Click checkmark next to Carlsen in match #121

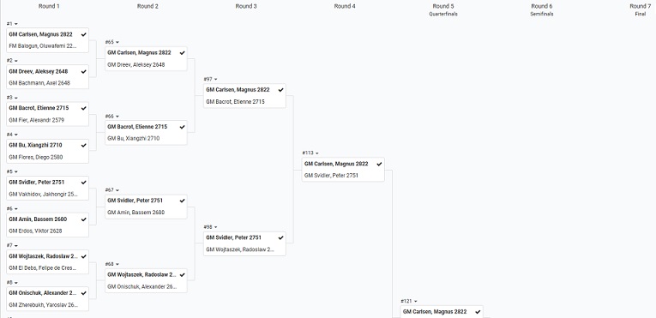click(478, 312)
